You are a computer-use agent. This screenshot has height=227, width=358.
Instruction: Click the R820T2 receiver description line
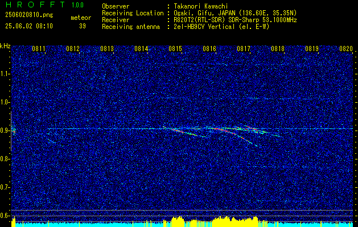click(x=234, y=20)
